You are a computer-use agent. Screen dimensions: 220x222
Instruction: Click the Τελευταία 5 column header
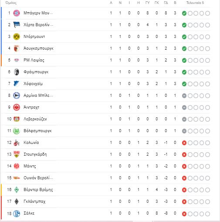pyautogui.click(x=195, y=3)
